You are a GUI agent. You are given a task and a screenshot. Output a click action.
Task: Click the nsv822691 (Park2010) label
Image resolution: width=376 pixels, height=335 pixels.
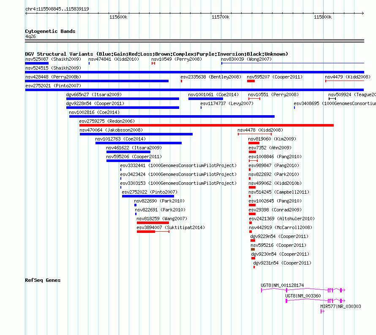(160, 210)
